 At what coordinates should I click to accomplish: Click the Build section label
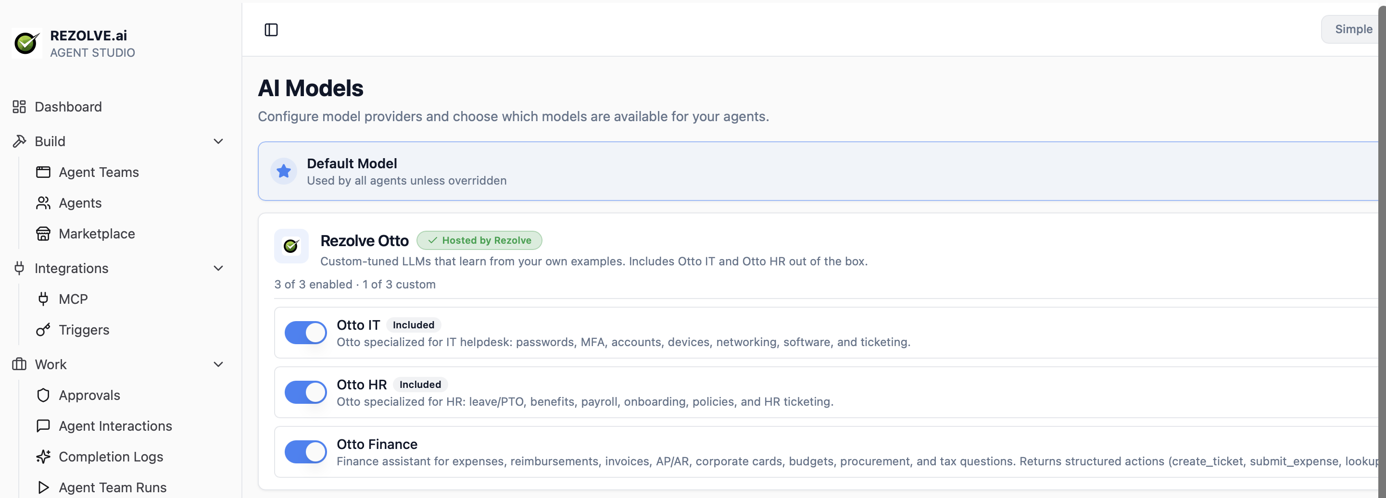pyautogui.click(x=50, y=141)
